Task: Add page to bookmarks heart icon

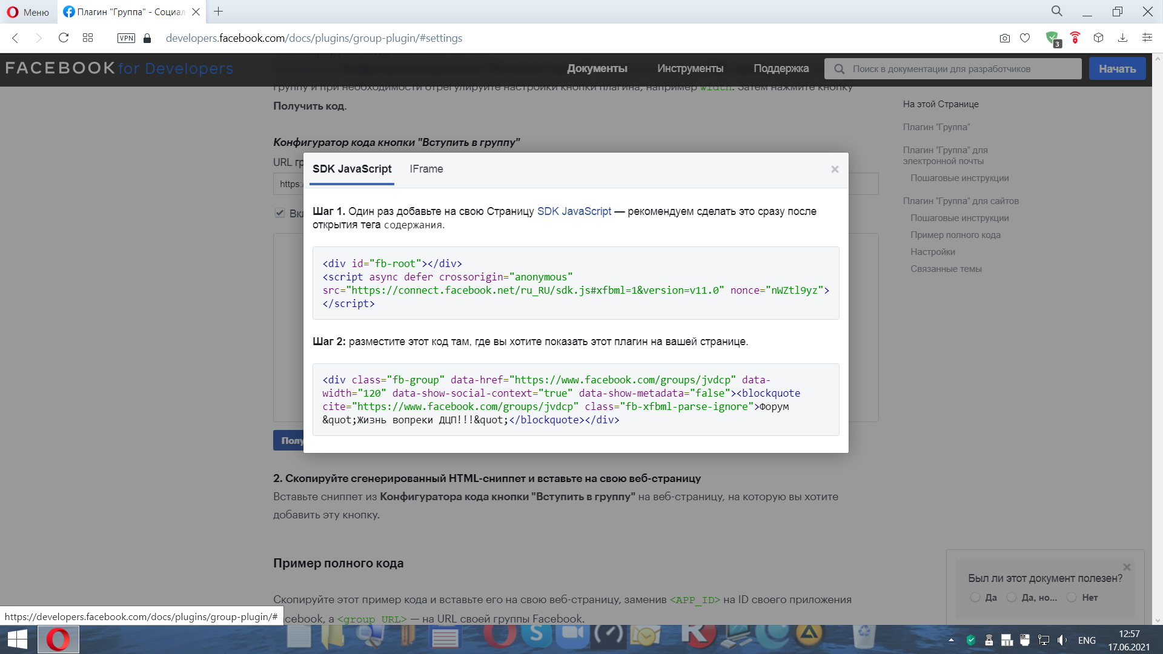Action: (x=1025, y=38)
